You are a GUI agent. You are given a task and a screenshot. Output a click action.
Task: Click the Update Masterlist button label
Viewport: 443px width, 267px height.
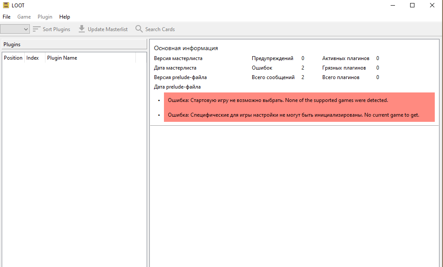pyautogui.click(x=108, y=29)
